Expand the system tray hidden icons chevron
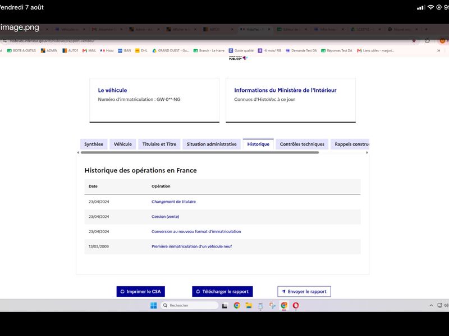This screenshot has height=336, width=449. coord(431,305)
